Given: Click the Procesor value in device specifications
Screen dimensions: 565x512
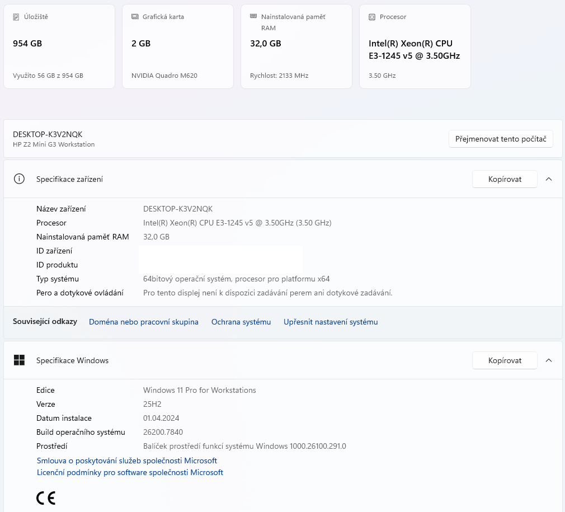Looking at the screenshot, I should coord(237,223).
